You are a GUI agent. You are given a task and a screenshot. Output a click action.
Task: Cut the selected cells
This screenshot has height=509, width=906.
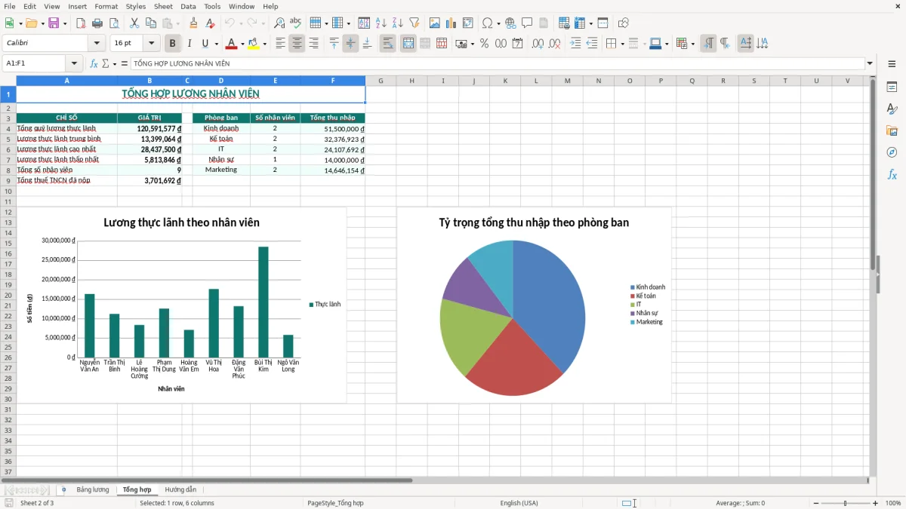134,23
